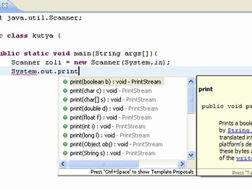Viewport: 252px width, 189px height.
Task: Open the write link in the Javadoc popup
Action: 244,158
